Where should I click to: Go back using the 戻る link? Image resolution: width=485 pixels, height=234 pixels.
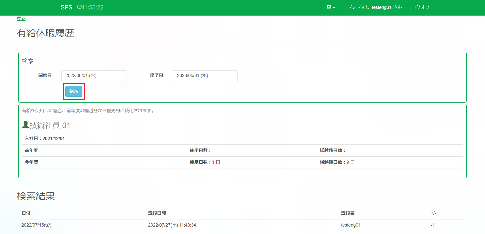21,19
